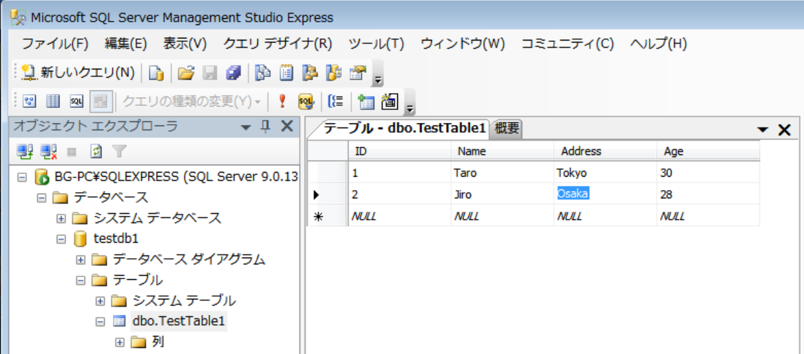Viewport: 804px width, 354px height.
Task: Collapse the データベース folder node
Action: tap(41, 198)
